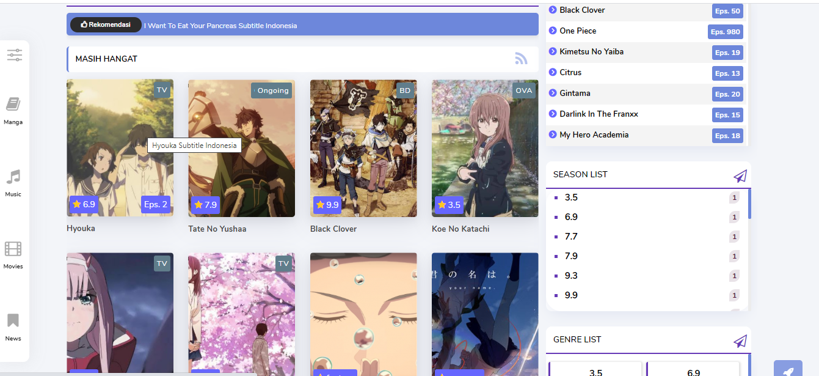This screenshot has width=819, height=376.
Task: Click the 3.5 star rating on Koe No Katachi
Action: [449, 205]
